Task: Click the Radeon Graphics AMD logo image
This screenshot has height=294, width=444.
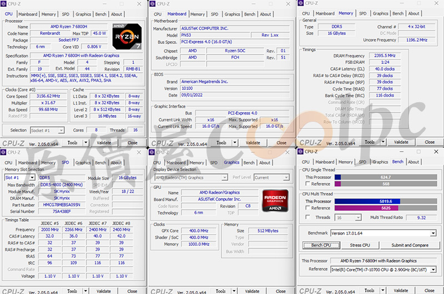Action: (x=275, y=201)
